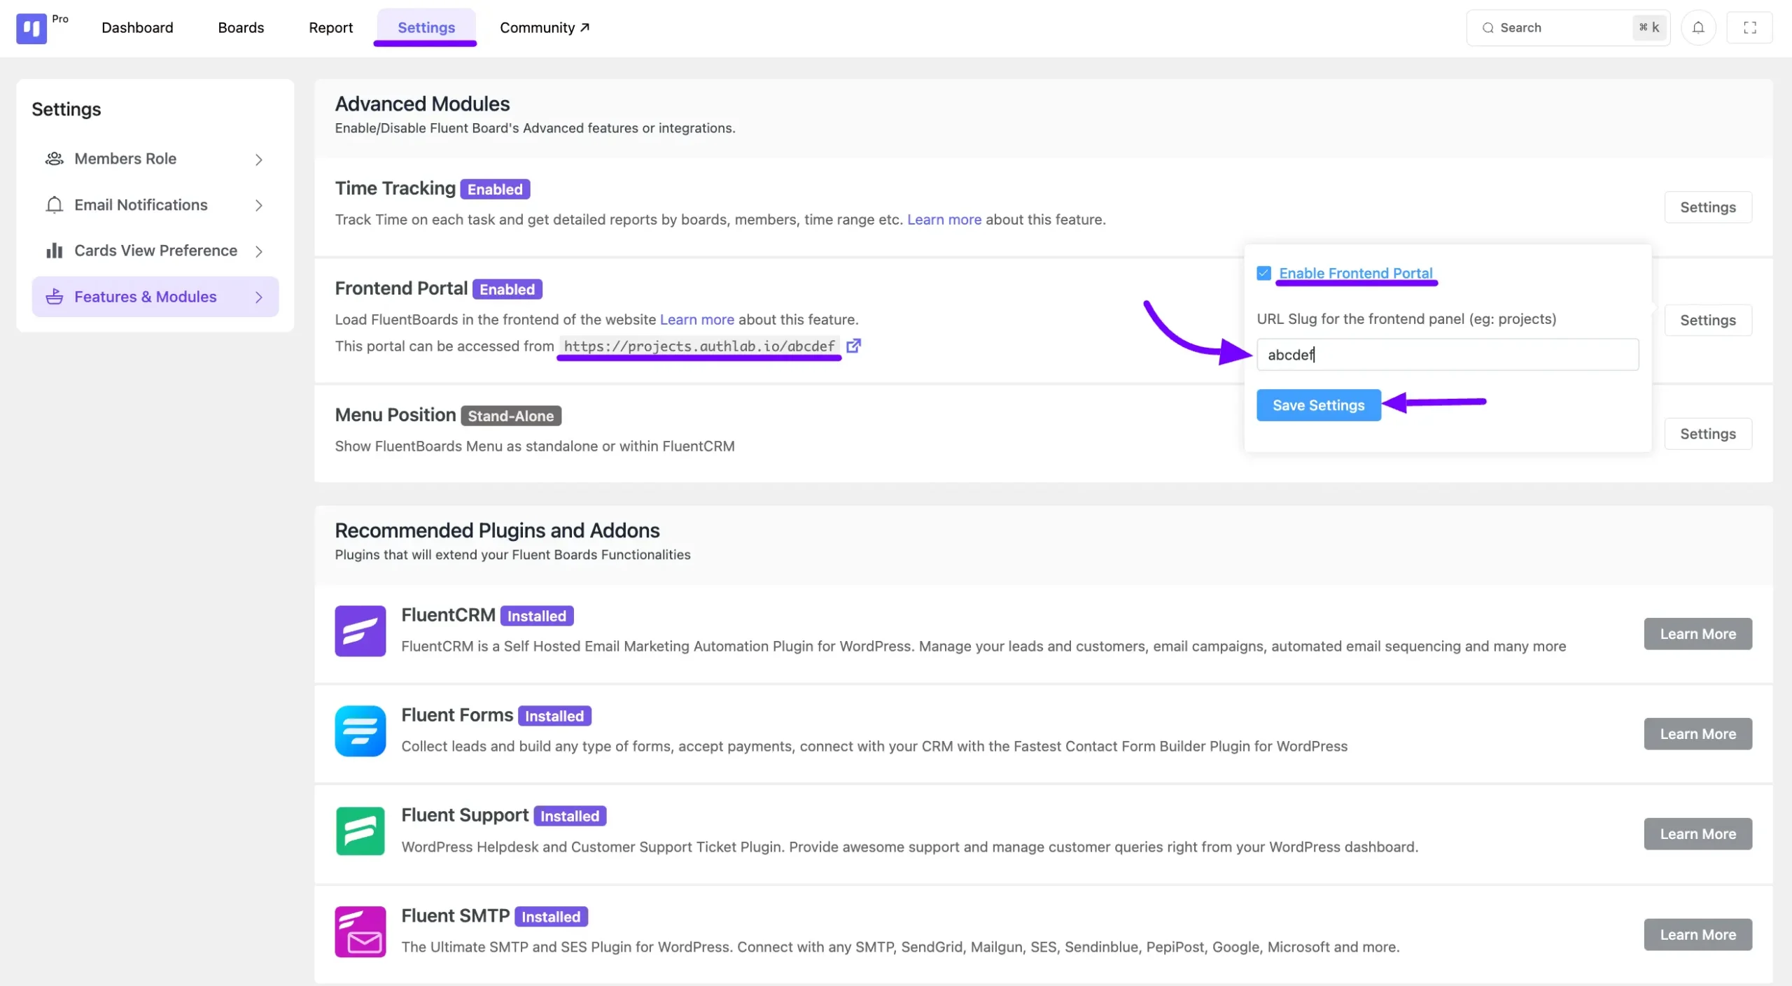Open the Community external link tab
Viewport: 1792px width, 986px height.
coord(545,27)
